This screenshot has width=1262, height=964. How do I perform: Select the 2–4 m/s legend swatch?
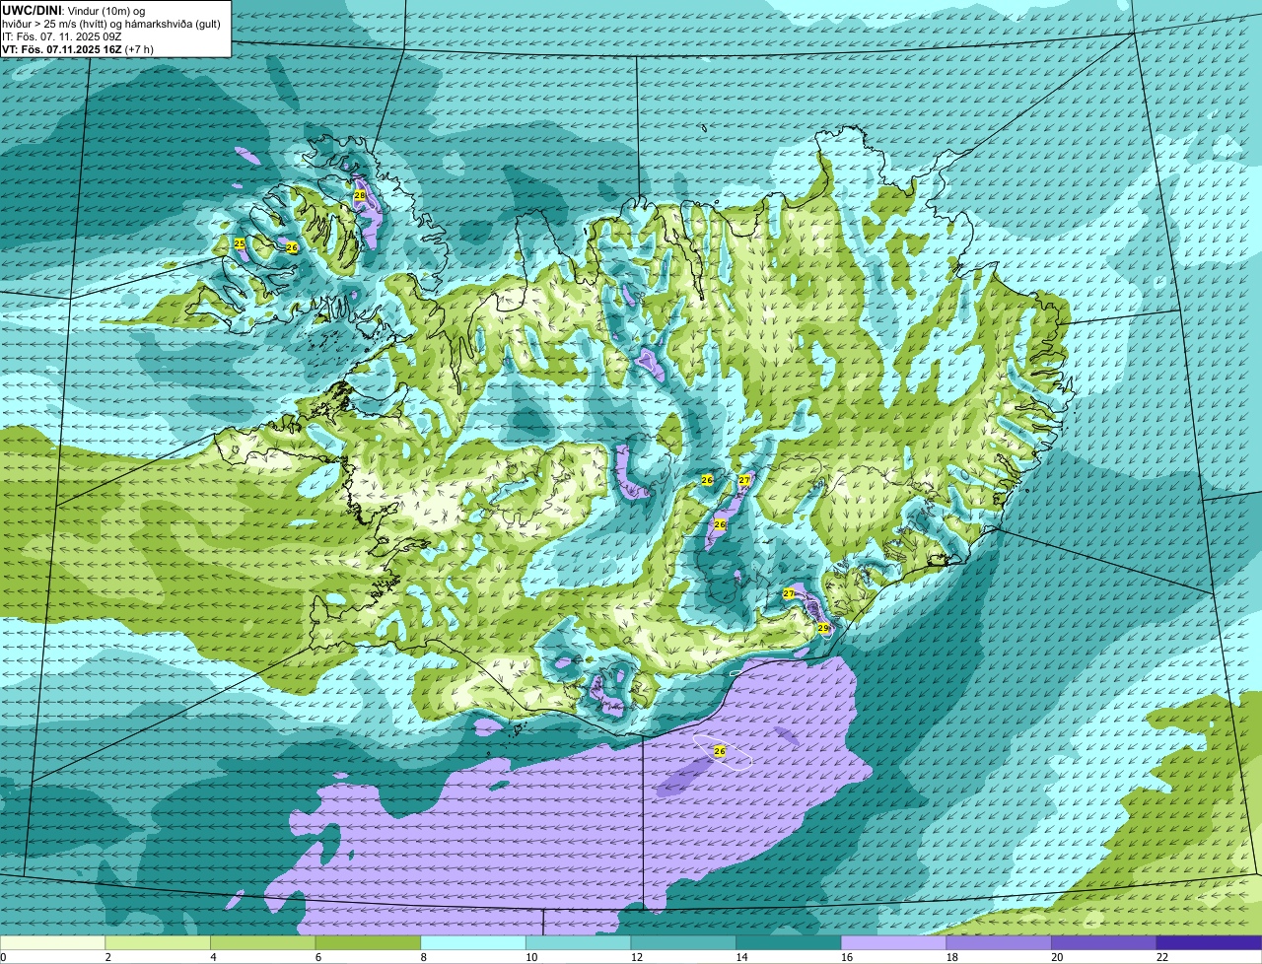[158, 942]
